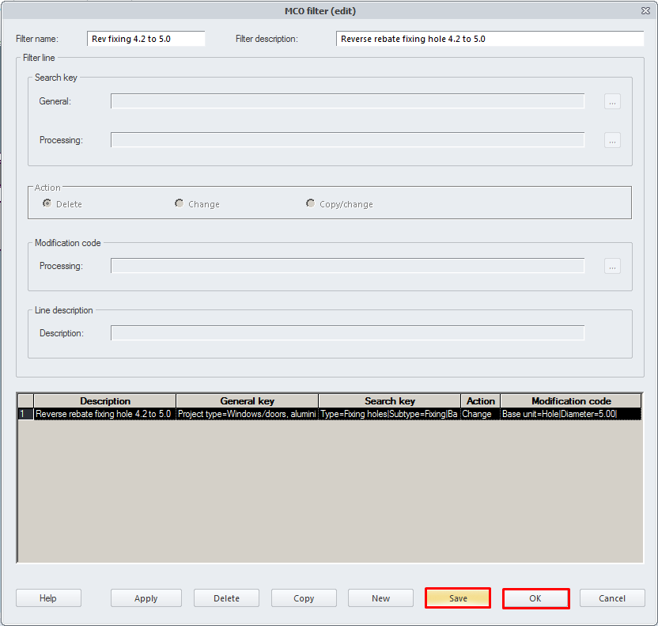Save the filter using the Save button
This screenshot has width=658, height=626.
(x=458, y=598)
